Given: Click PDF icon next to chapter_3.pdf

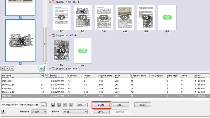Looking at the screenshot, I should click(53, 69).
